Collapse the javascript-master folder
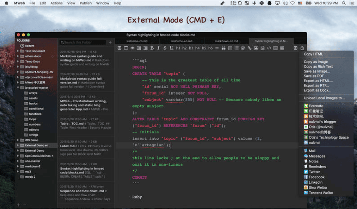This screenshot has height=209, width=357. [18, 88]
